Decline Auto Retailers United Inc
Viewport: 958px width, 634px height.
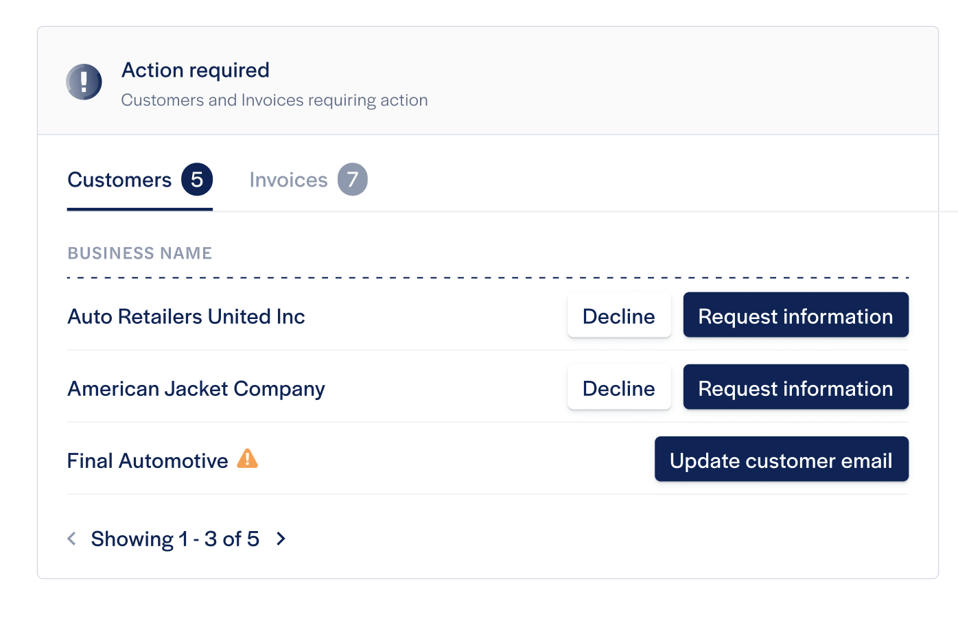619,316
